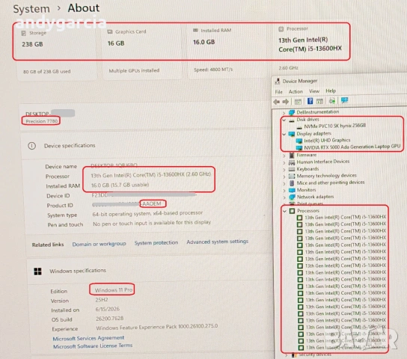This screenshot has height=359, width=407.
Task: Select NVMe PVC10 SK hynix 256GB drive
Action: [x=335, y=126]
